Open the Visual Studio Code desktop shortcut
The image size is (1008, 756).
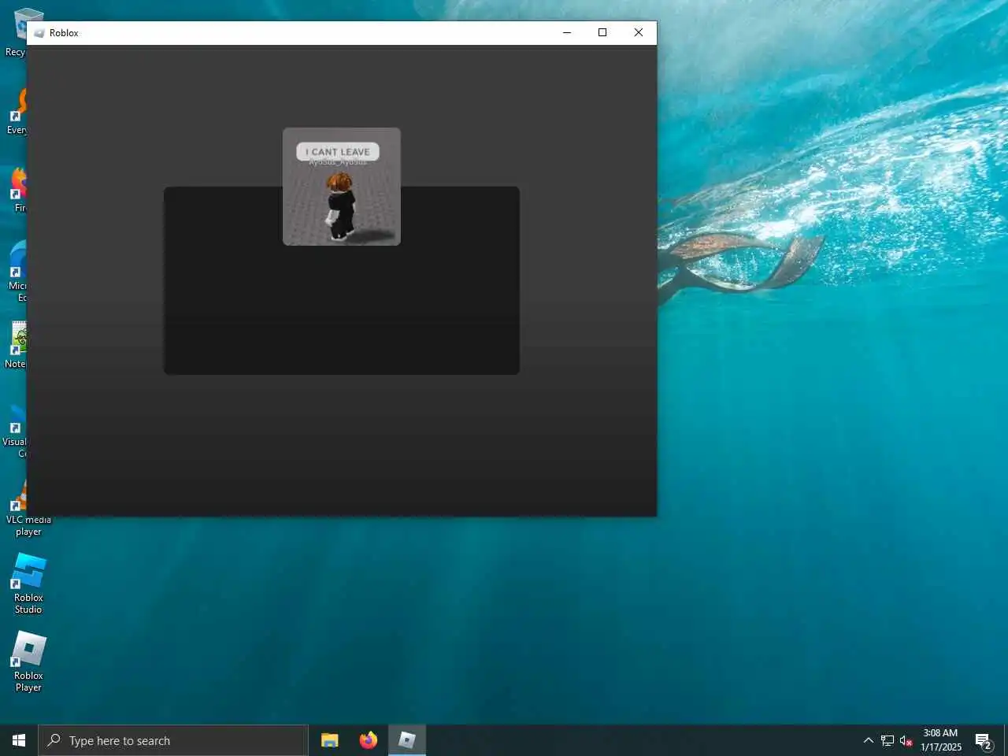coord(14,430)
